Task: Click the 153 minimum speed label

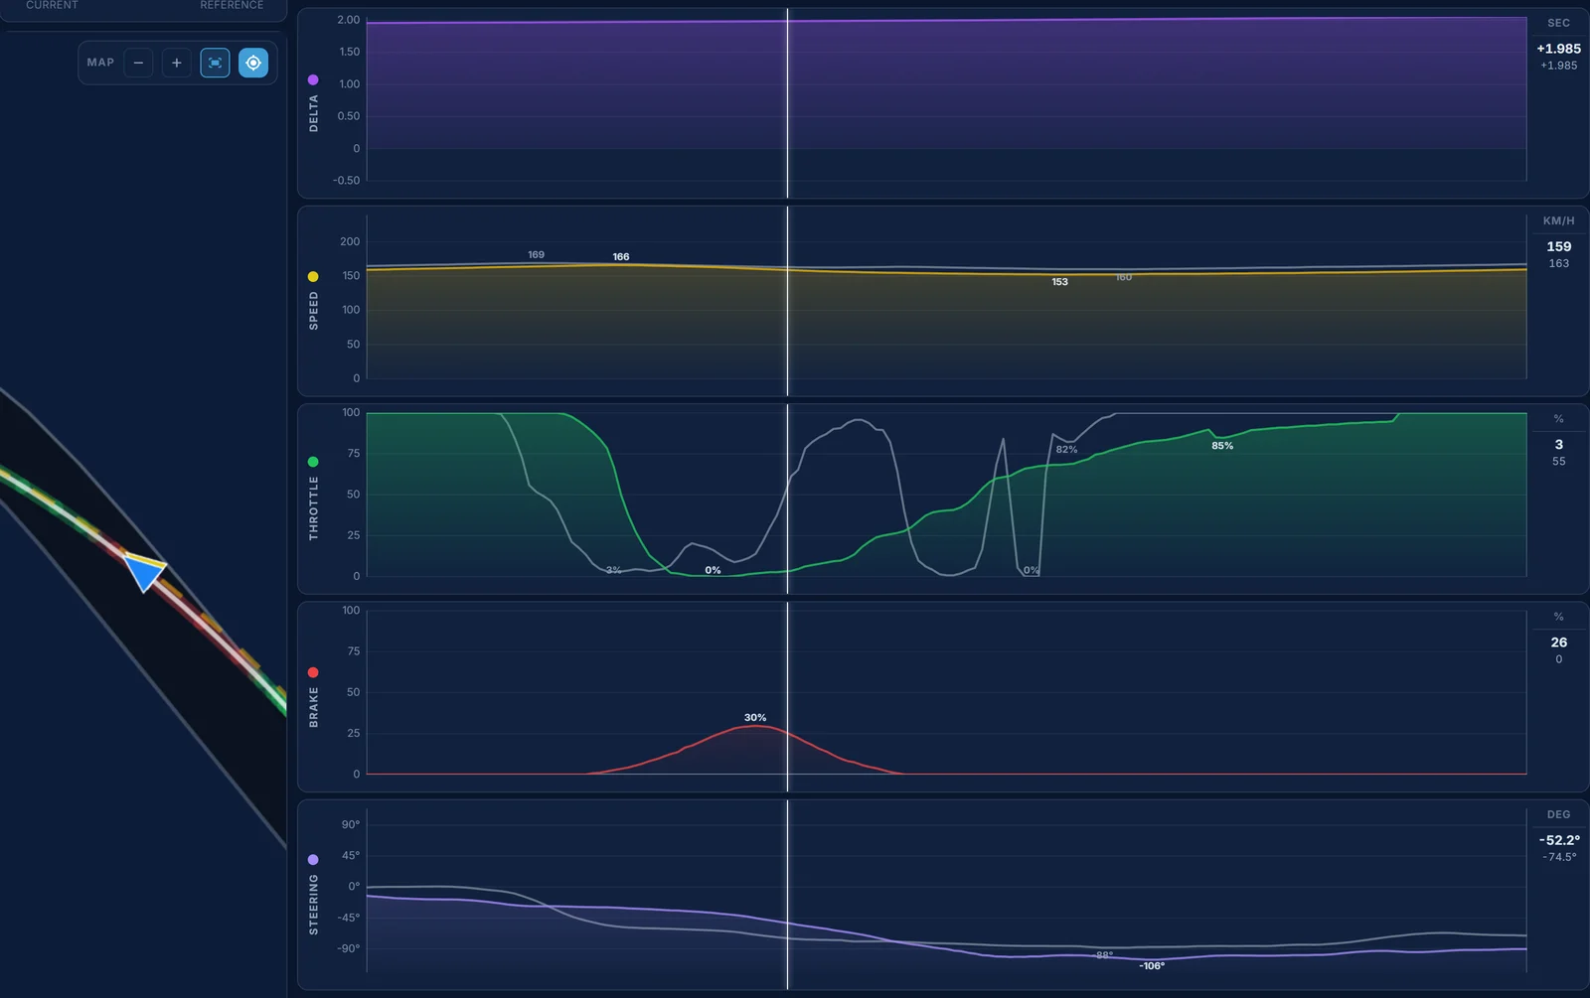Action: point(1060,282)
